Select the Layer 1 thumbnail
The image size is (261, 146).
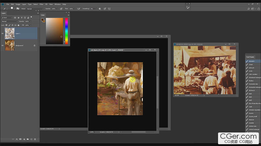(x=9, y=34)
